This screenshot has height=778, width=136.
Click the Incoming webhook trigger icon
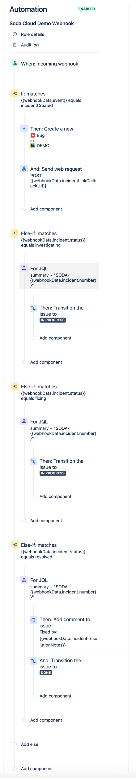tap(15, 64)
